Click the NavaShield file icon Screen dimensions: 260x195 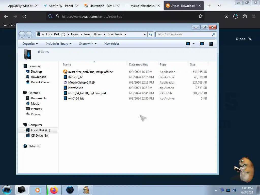[x=65, y=88]
